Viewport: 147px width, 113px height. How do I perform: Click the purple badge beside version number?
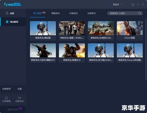(x=20, y=108)
